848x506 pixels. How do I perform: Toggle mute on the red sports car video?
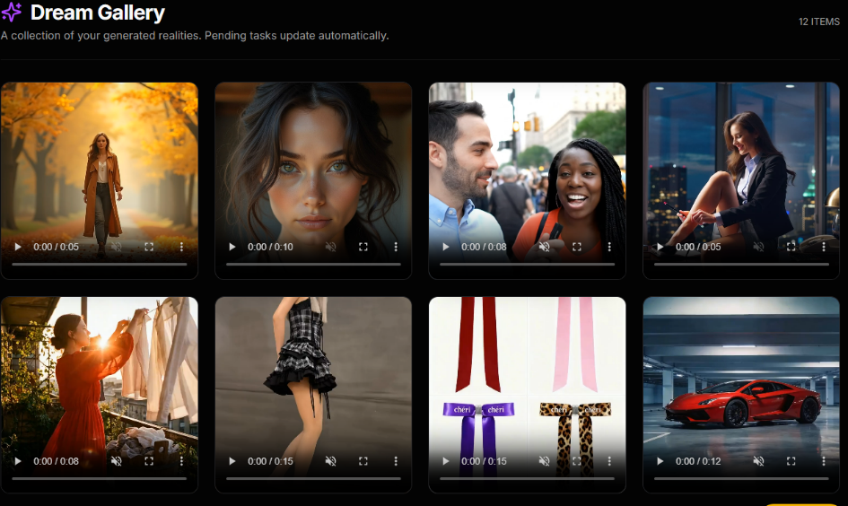pyautogui.click(x=758, y=461)
